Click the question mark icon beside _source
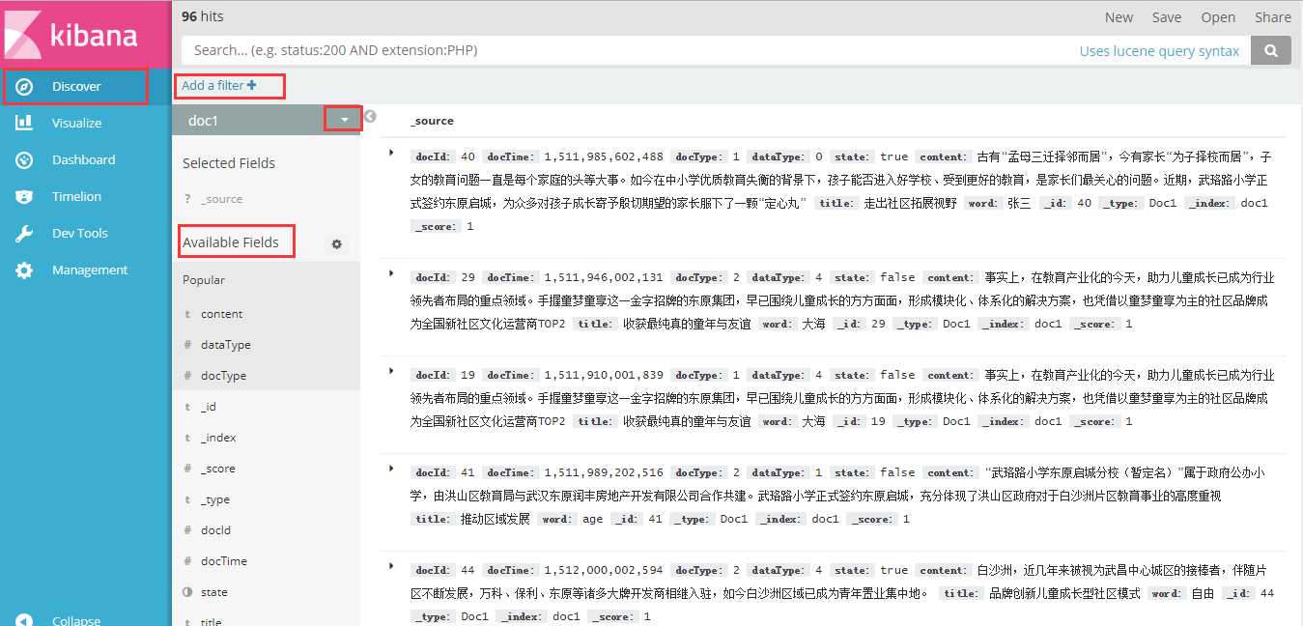1303x626 pixels. pyautogui.click(x=187, y=199)
